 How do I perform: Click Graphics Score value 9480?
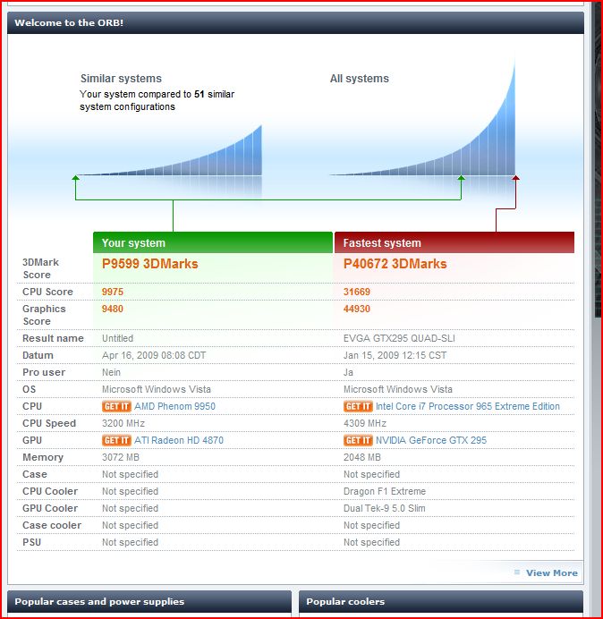113,309
